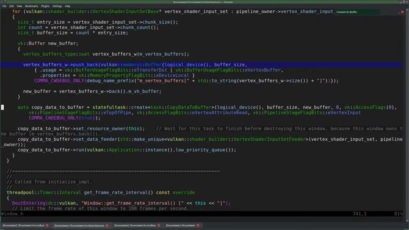Screen dimensions: 409x230
Task: Click the '.properties = vk::MemoryPropertyFlagBits' line
Action: (x=118, y=75)
